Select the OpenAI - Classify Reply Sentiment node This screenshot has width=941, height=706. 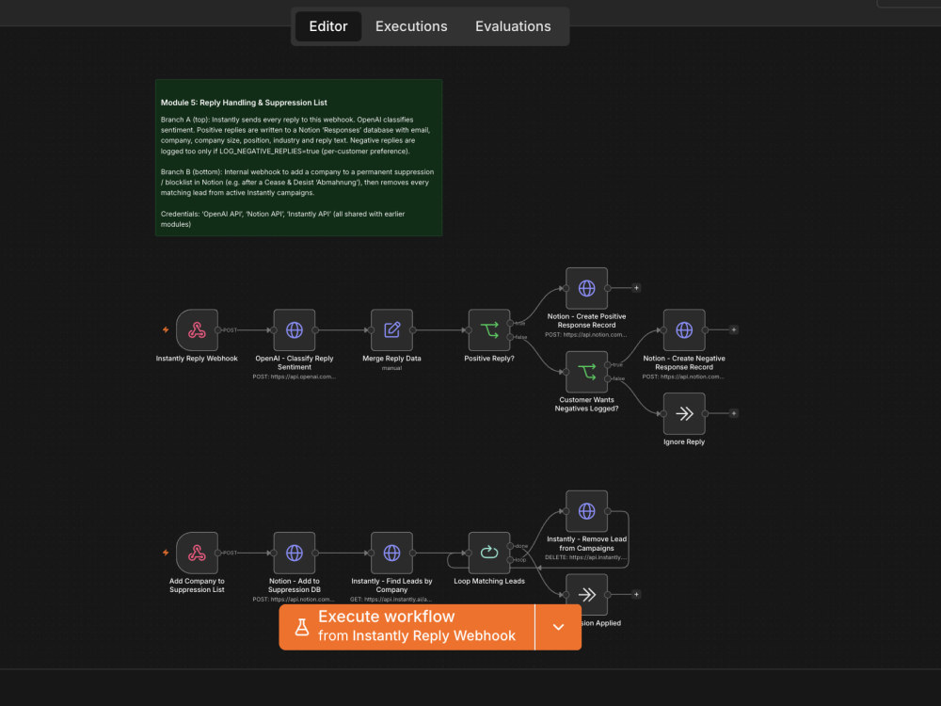pyautogui.click(x=294, y=330)
